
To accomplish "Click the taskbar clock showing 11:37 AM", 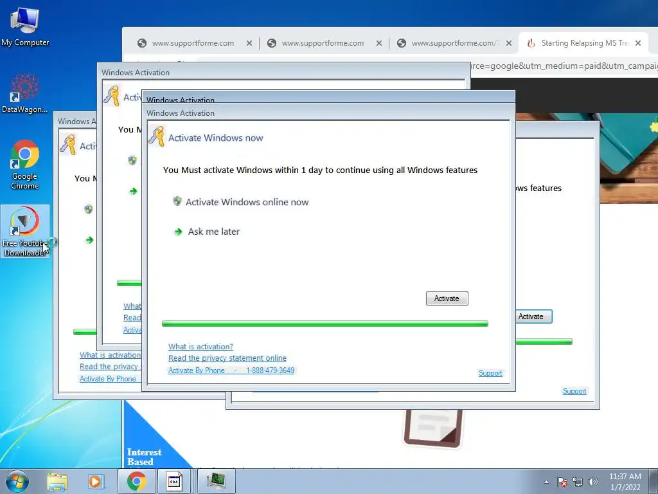I will pos(625,482).
